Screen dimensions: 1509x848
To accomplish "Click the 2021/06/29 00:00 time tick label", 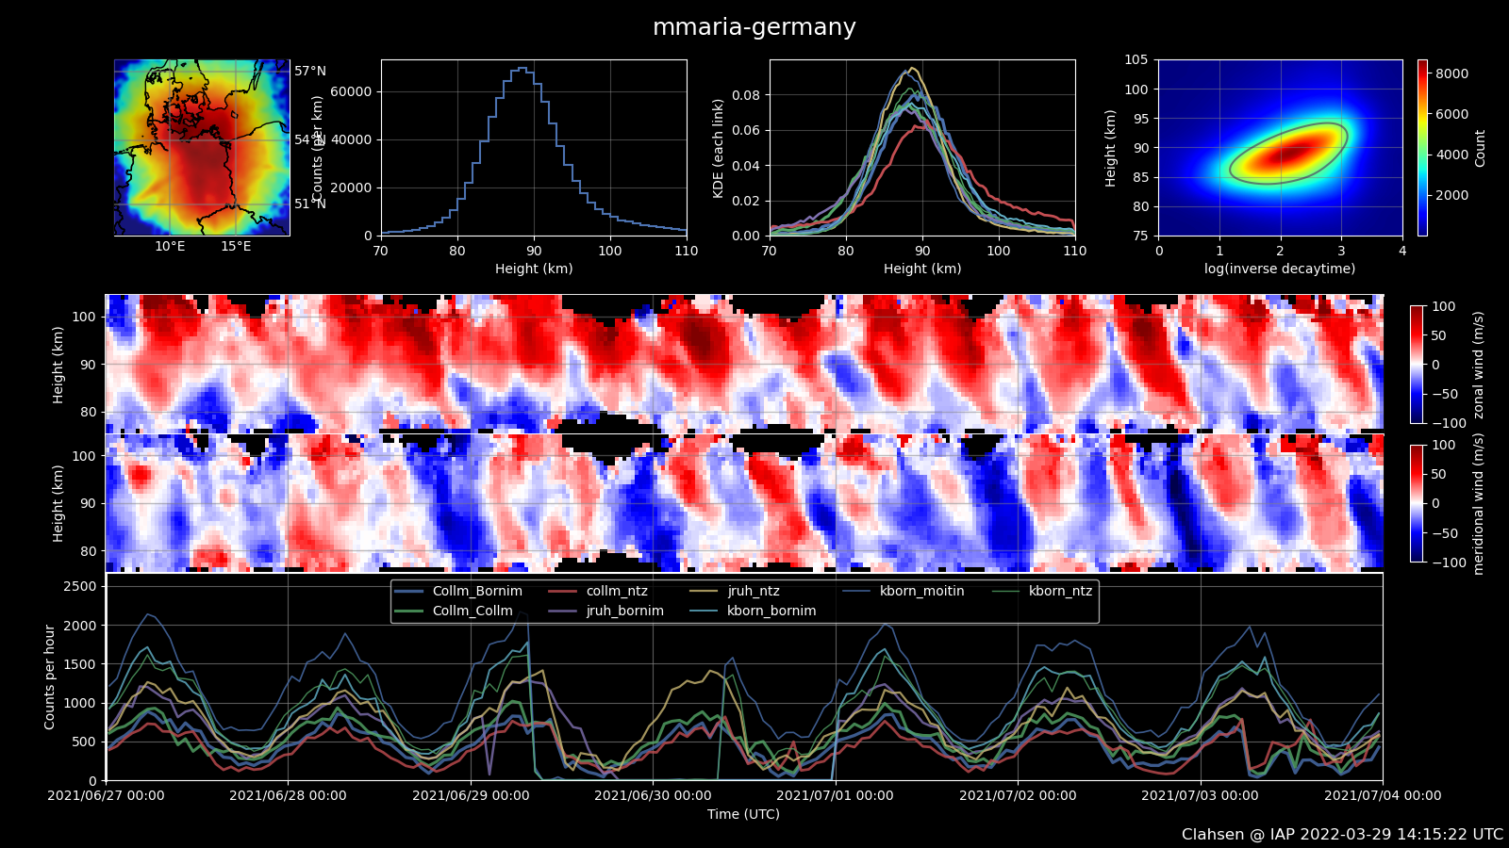I will pos(471,795).
